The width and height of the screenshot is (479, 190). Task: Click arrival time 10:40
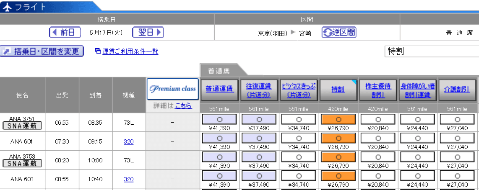pos(95,179)
